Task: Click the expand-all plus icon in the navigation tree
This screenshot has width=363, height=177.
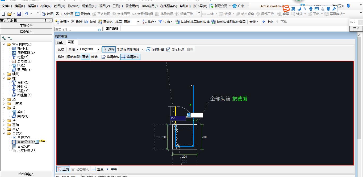Action: [x=4, y=38]
